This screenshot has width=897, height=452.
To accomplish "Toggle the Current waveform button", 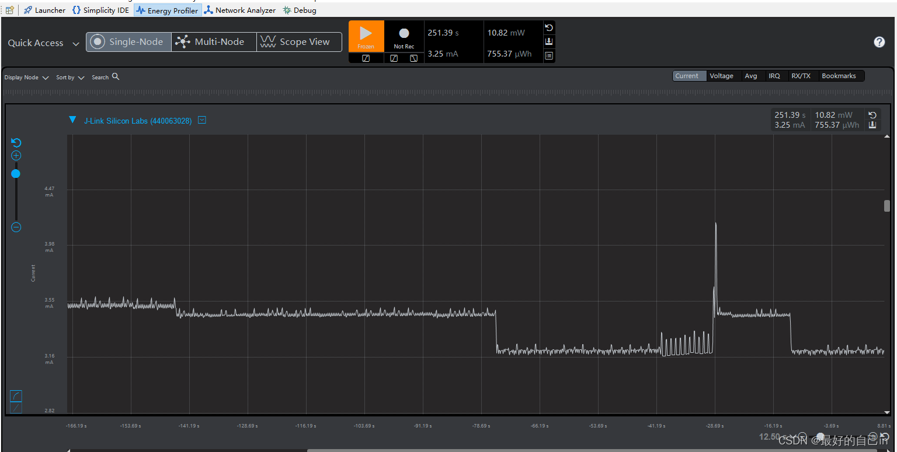I will pyautogui.click(x=689, y=76).
